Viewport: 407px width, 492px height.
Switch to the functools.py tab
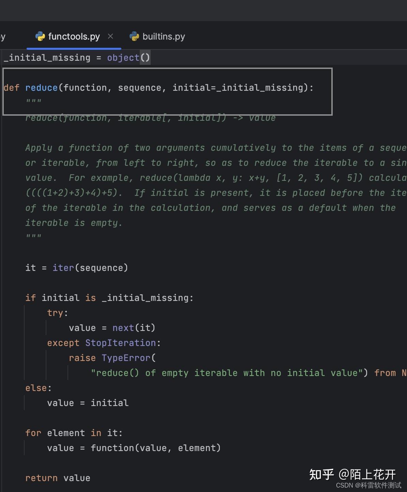point(74,37)
